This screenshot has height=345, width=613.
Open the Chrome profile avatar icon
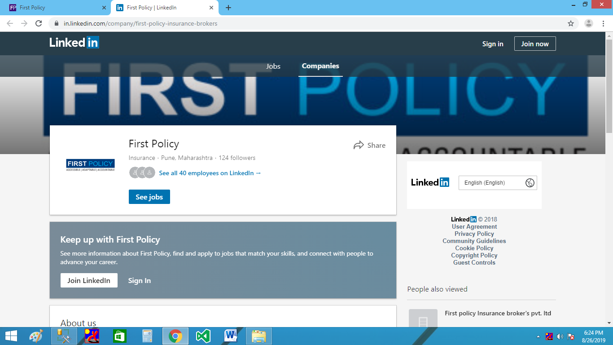coord(589,23)
